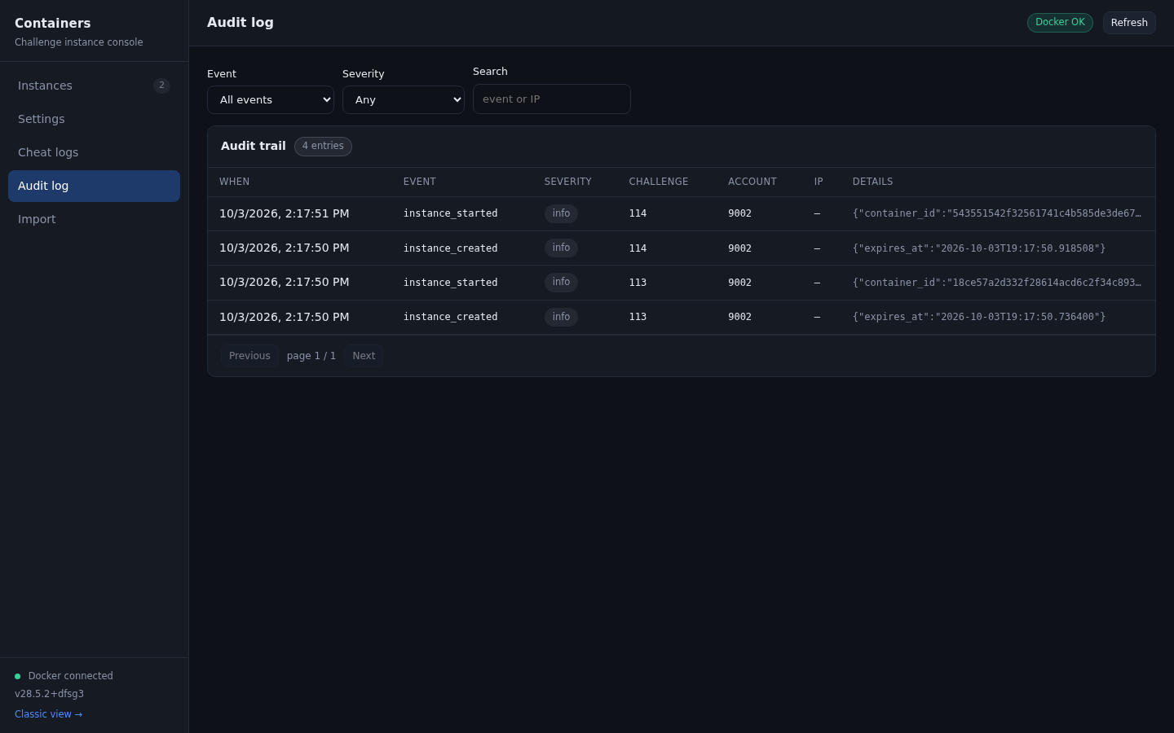
Task: Go to the Previous page
Action: coord(249,356)
